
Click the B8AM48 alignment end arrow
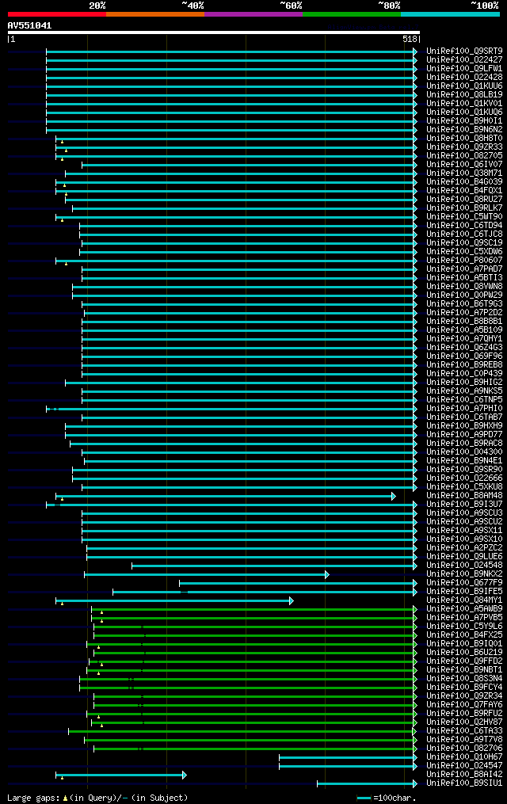click(x=394, y=497)
